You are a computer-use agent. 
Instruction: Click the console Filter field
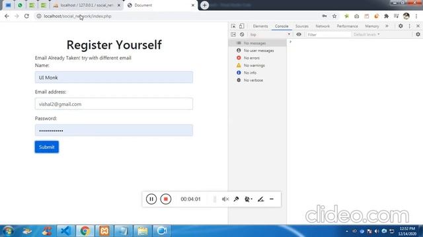tap(328, 34)
